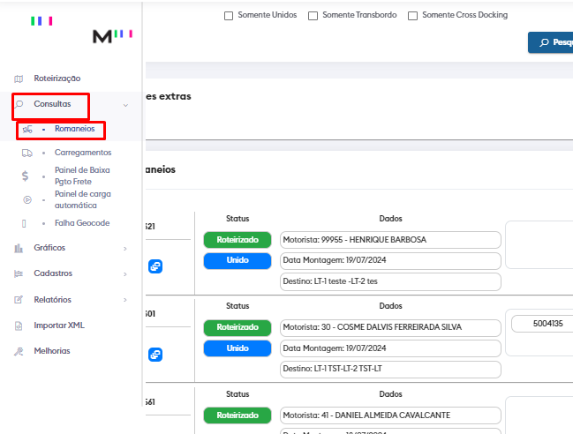Click the Melhorias tools icon

click(x=19, y=351)
